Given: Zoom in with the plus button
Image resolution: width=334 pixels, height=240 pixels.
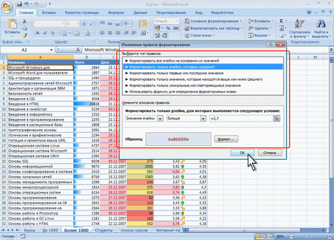Looking at the screenshot, I should tap(330, 236).
